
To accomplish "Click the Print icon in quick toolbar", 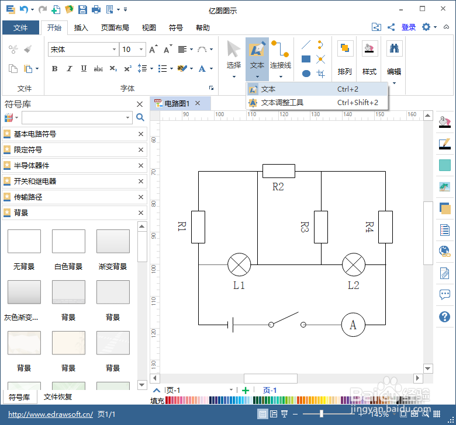I will (96, 9).
